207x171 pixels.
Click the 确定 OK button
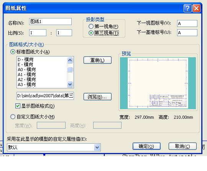(146, 146)
